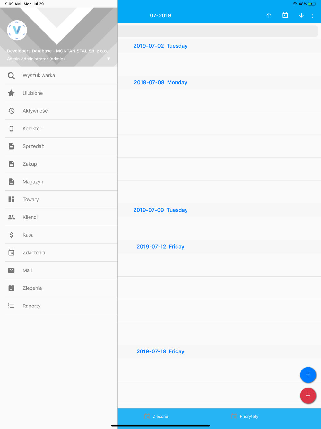Click the history clock icon beside Aktywność
The width and height of the screenshot is (321, 429).
(11, 111)
